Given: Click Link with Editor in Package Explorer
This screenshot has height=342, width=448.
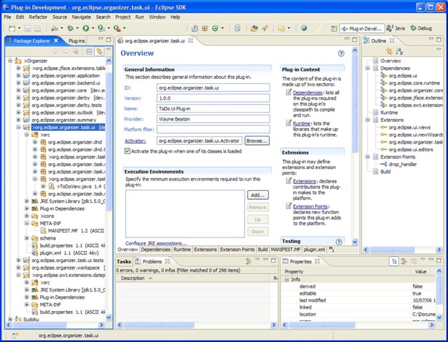Looking at the screenshot, I should [x=99, y=51].
